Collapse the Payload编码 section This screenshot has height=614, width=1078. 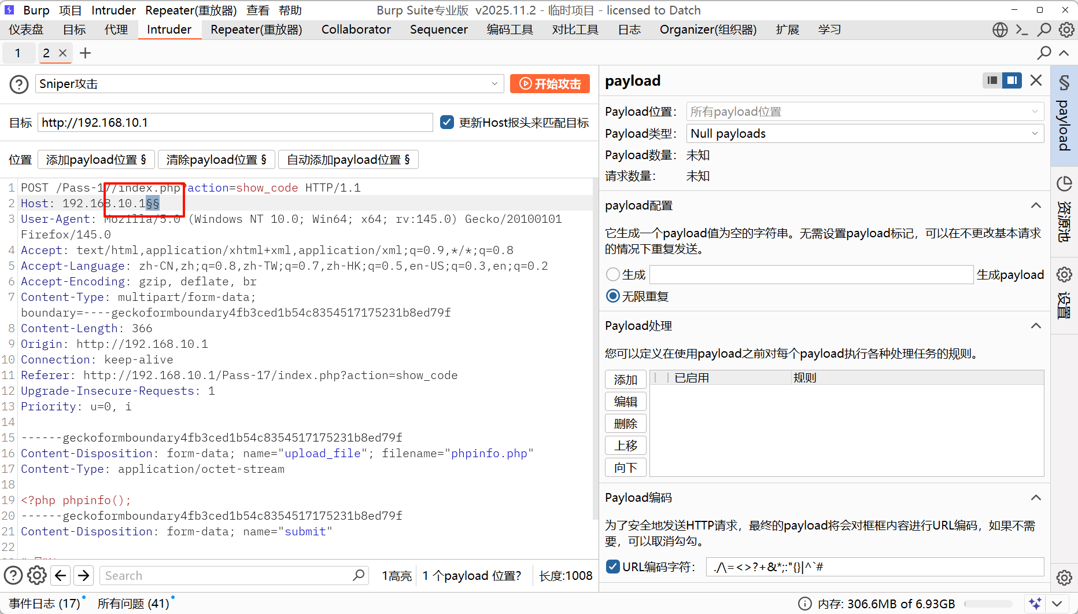tap(1036, 498)
